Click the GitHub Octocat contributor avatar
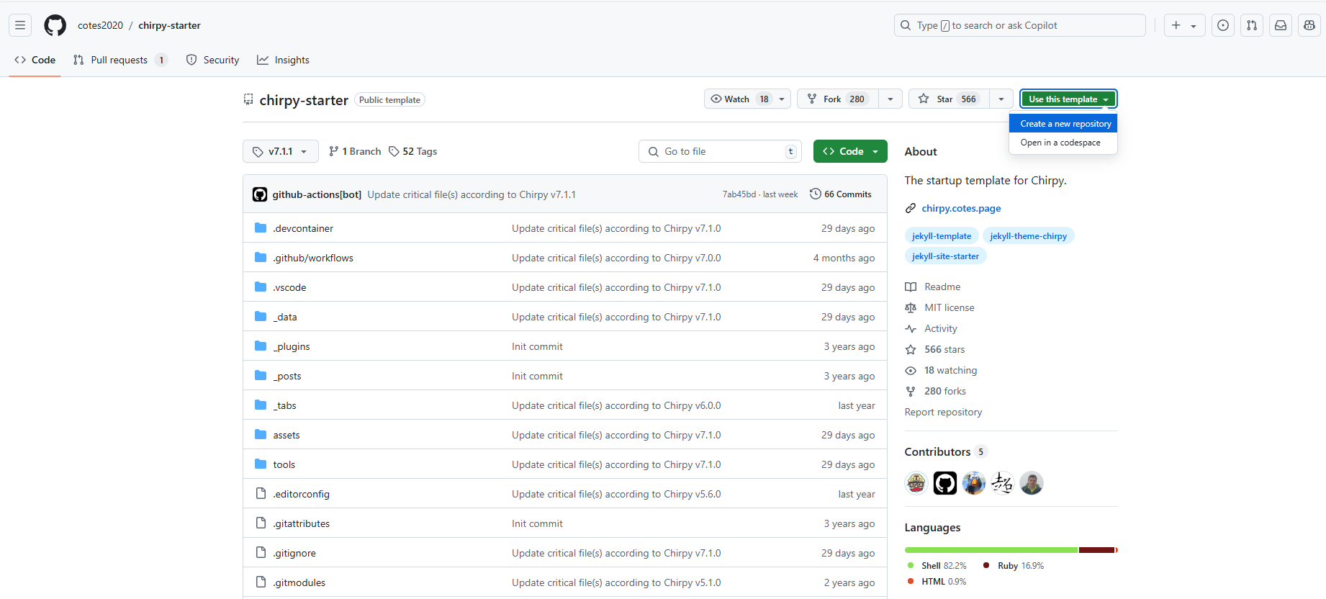 (945, 483)
